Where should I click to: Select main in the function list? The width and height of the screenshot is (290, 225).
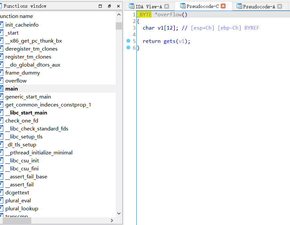tap(12, 89)
